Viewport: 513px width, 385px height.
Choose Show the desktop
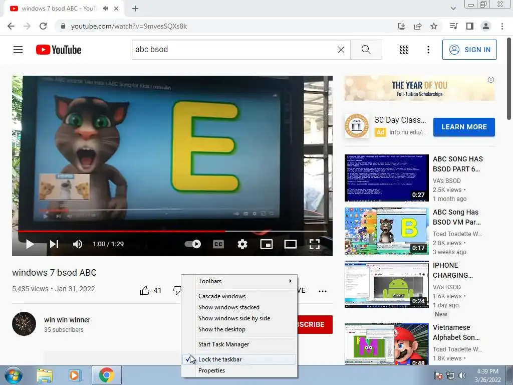(239, 329)
